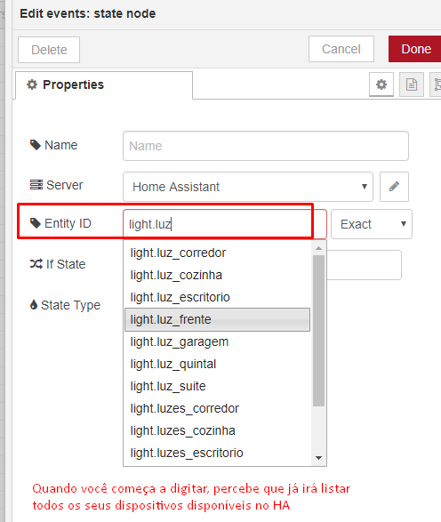Focus the Name input field
This screenshot has height=522, width=441.
[x=266, y=146]
